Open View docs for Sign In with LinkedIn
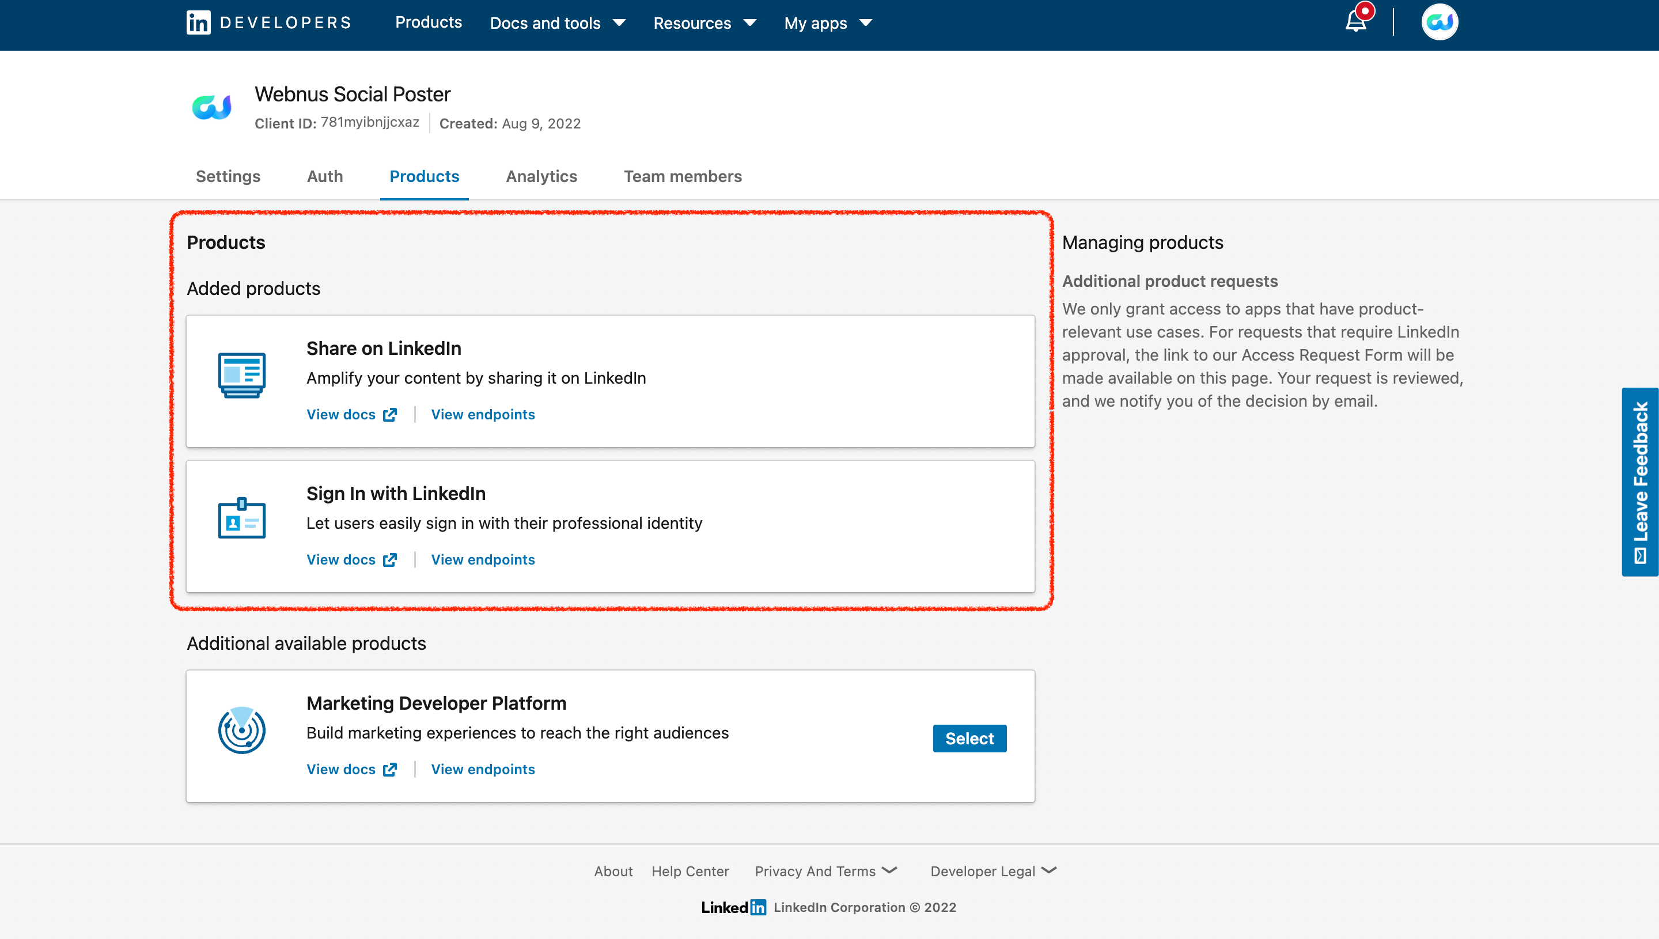This screenshot has width=1659, height=939. pos(351,560)
